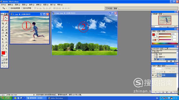Open Layers palette flyout menu arrow

coord(177,66)
